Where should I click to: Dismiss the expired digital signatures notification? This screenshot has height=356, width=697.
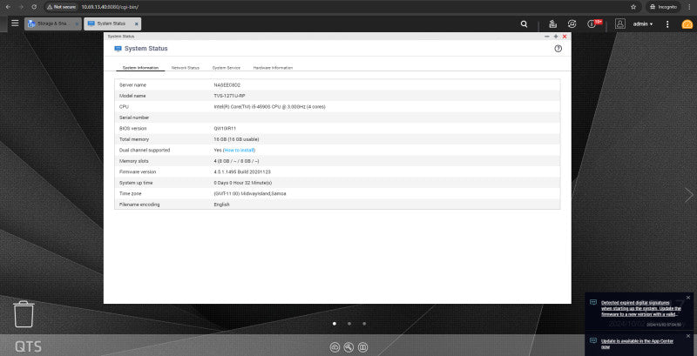(688, 298)
